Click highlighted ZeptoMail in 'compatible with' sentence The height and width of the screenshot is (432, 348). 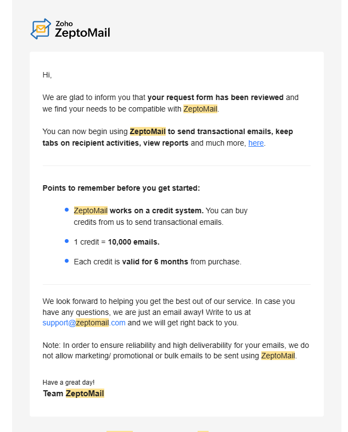pos(200,109)
